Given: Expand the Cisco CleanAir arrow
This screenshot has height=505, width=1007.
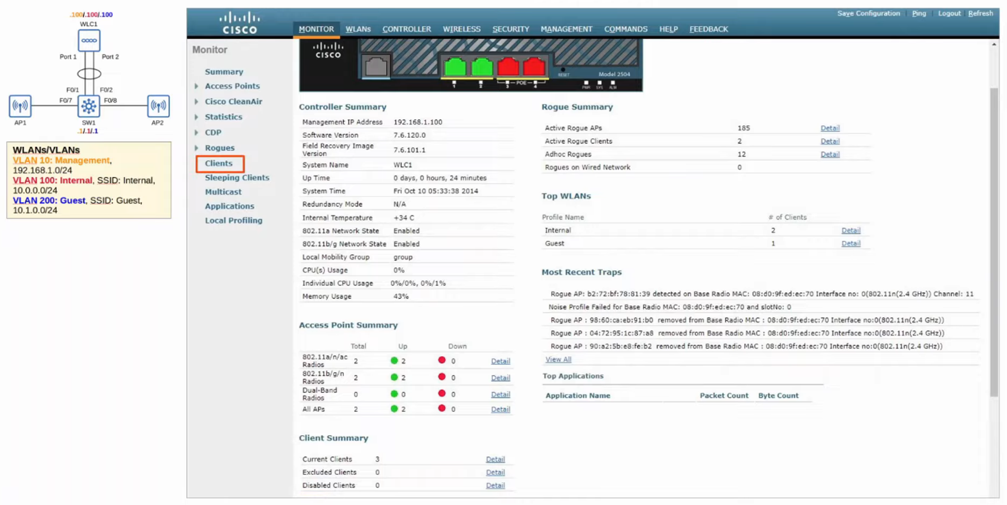Looking at the screenshot, I should [x=196, y=102].
